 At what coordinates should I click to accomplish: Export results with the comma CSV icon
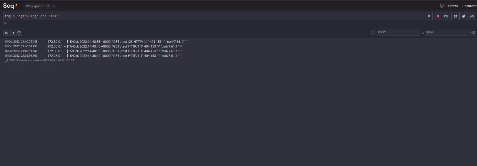(13, 33)
